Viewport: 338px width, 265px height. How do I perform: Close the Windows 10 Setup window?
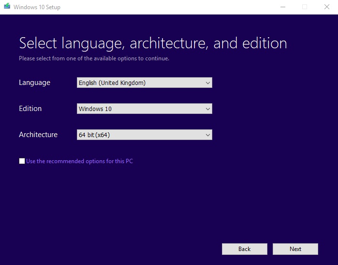tap(327, 7)
